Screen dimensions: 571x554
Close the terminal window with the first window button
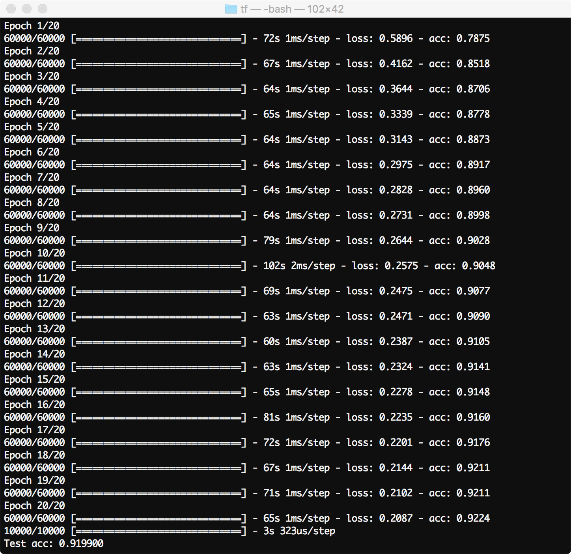pyautogui.click(x=11, y=9)
